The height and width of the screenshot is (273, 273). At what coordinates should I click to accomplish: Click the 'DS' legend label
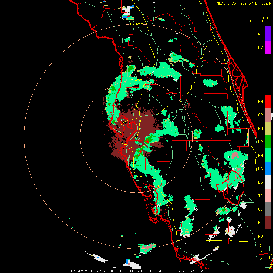[x=260, y=182]
